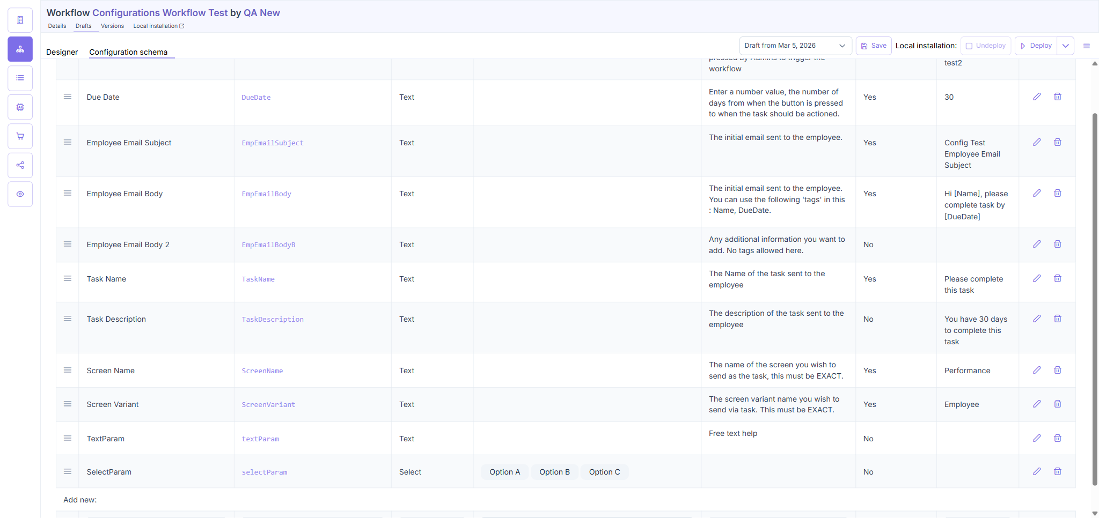Click the vertical scrollbar thumb
This screenshot has width=1099, height=518.
(x=1095, y=299)
